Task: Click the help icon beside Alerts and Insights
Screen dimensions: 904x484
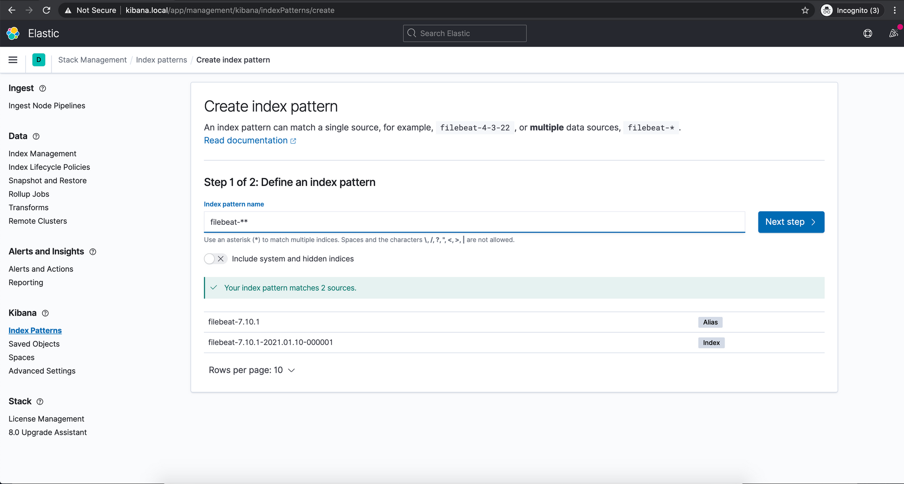Action: tap(93, 252)
